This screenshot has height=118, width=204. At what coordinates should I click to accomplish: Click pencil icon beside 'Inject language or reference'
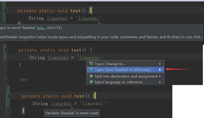pos(91,82)
